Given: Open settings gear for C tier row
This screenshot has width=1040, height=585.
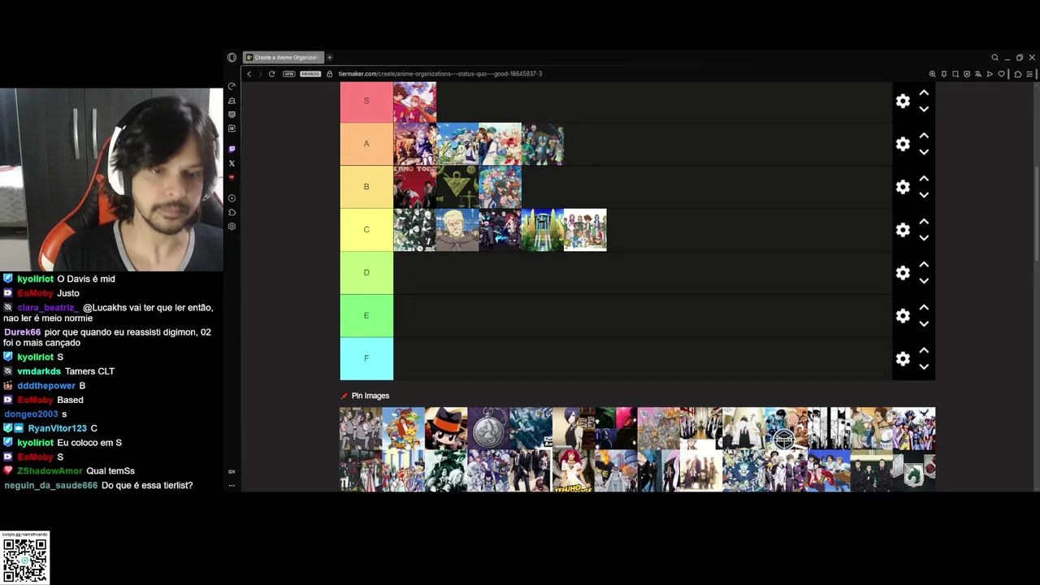Looking at the screenshot, I should [x=903, y=230].
